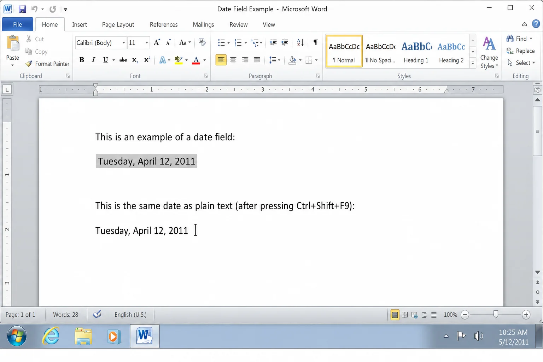Screen dimensions: 543x362
Task: Click the spelling proofing icon in status bar
Action: tap(97, 314)
